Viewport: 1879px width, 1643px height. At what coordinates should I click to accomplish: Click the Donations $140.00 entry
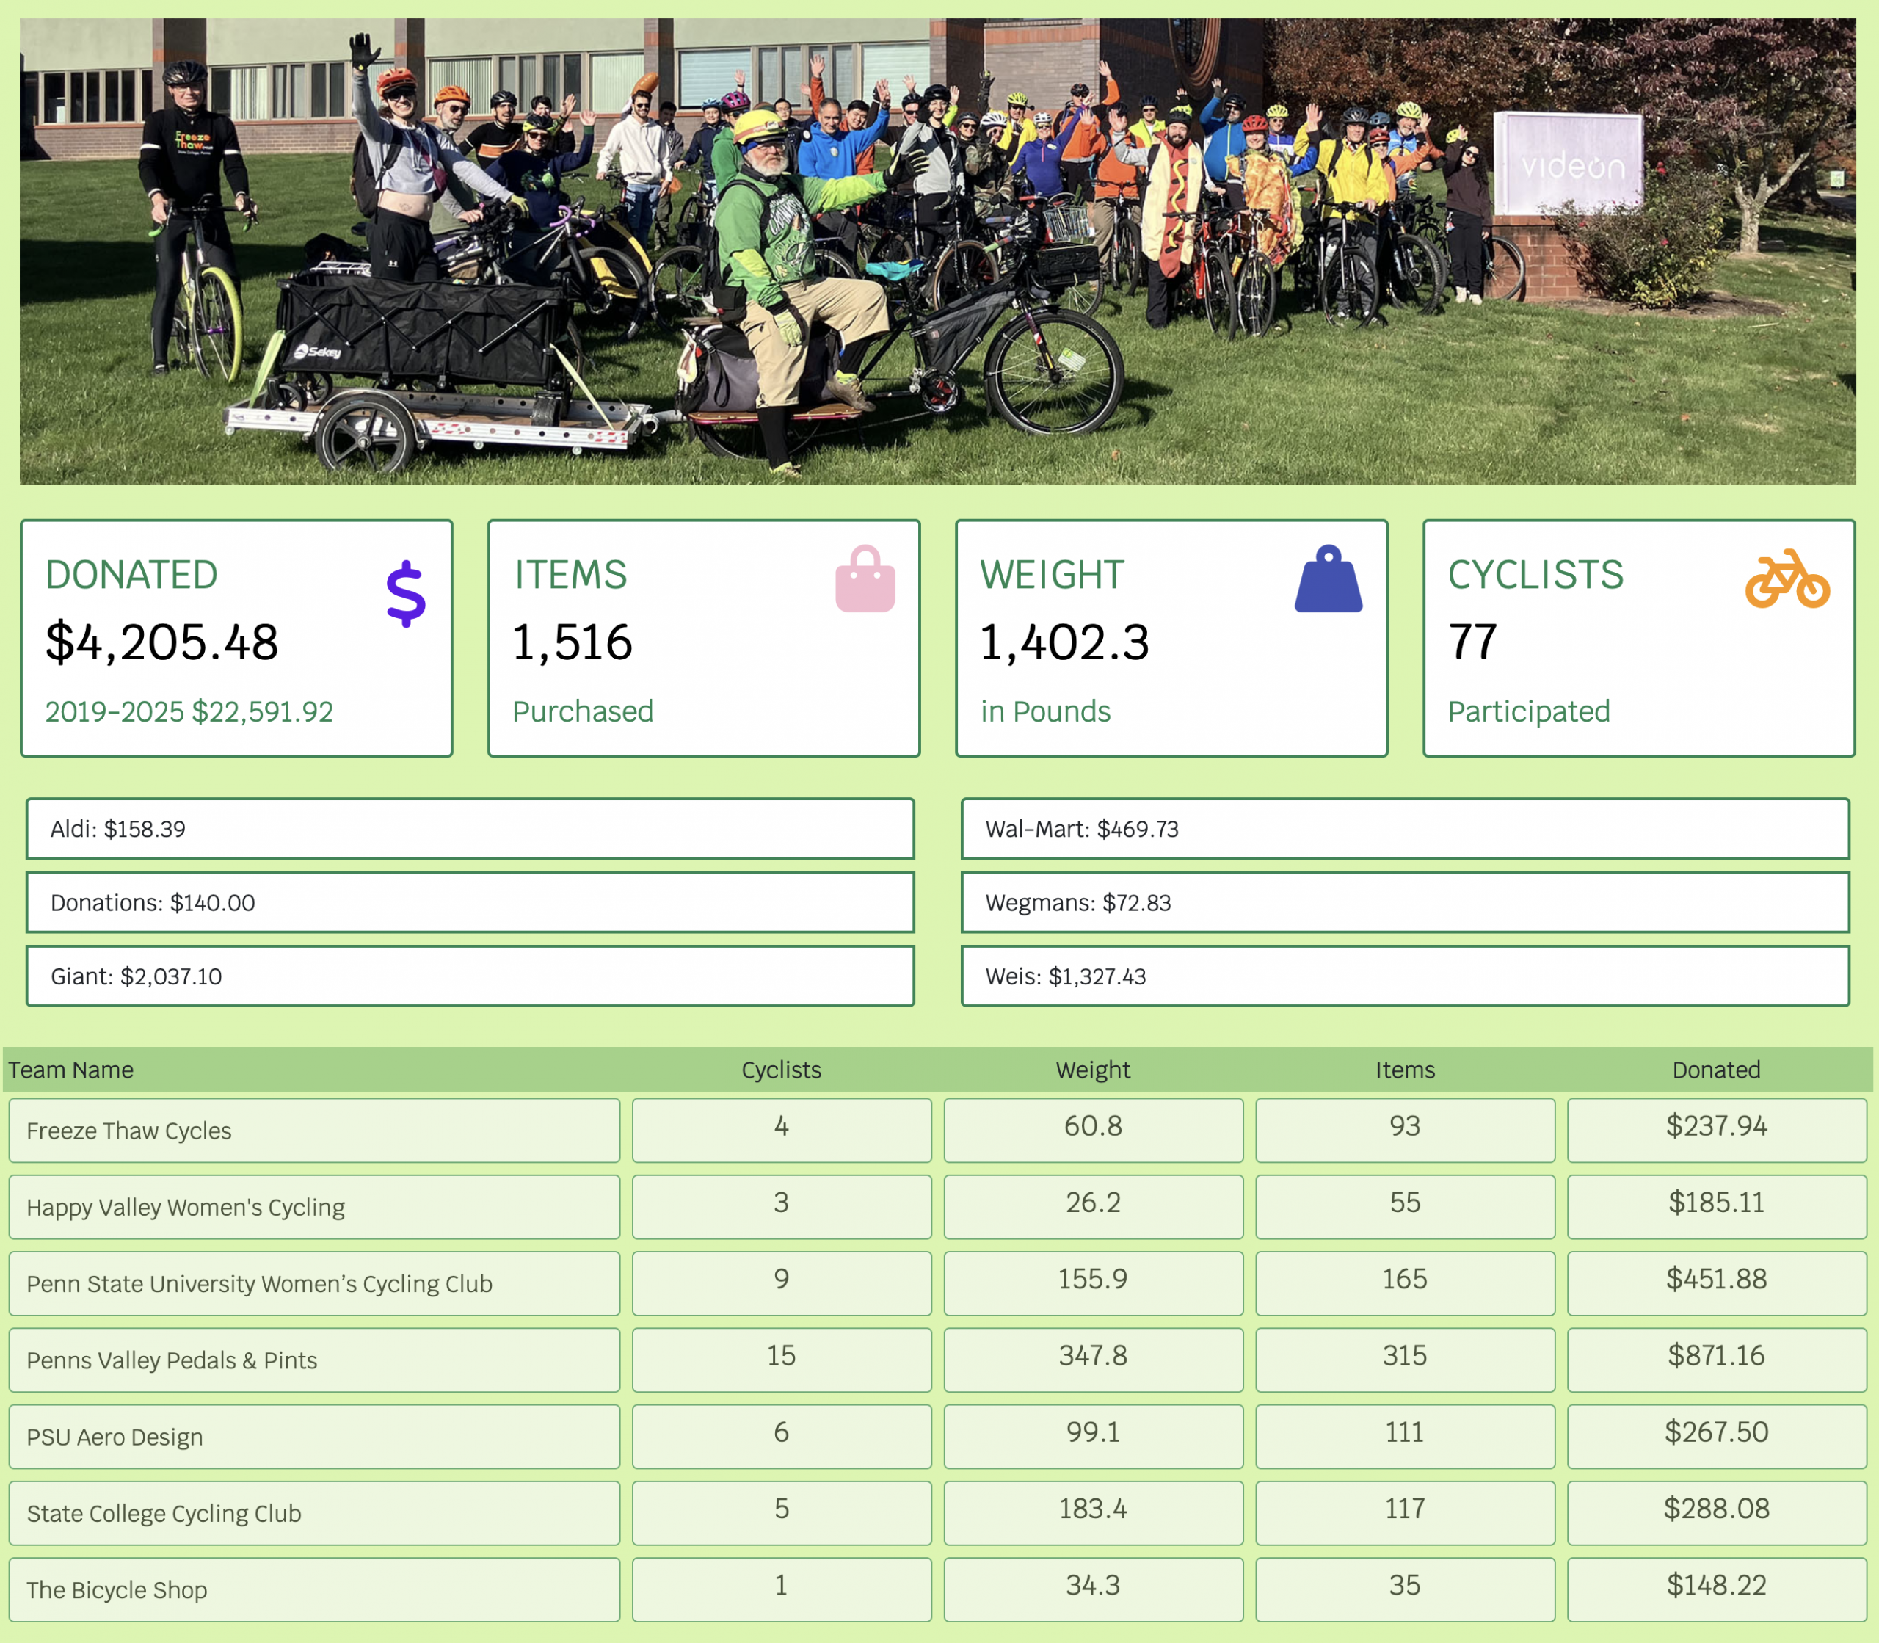point(469,903)
